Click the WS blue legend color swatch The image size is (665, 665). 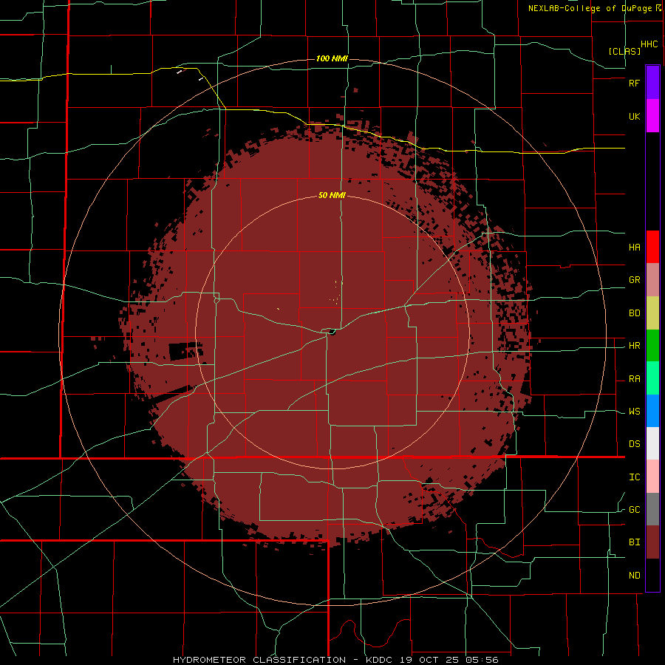pos(652,411)
